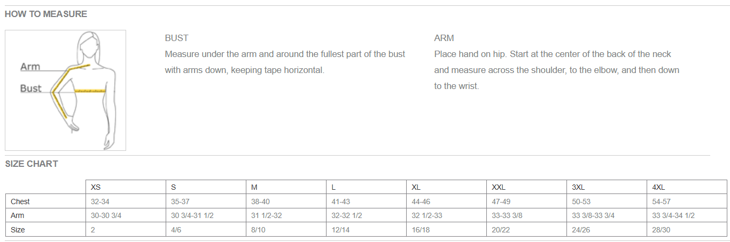Select the 4XL column header
The image size is (730, 242).
tap(659, 187)
